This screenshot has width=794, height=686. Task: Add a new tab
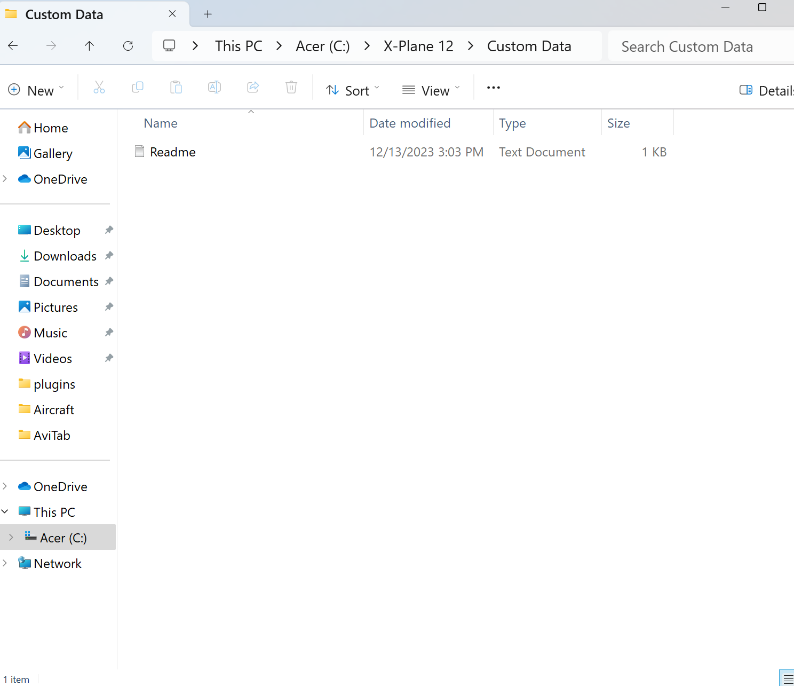tap(208, 14)
